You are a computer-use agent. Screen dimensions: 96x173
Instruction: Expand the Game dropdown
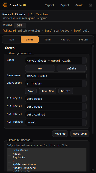click(x=56, y=61)
